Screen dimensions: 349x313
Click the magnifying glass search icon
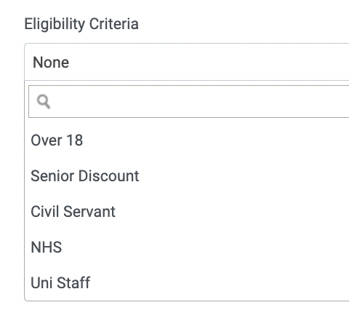click(x=44, y=102)
